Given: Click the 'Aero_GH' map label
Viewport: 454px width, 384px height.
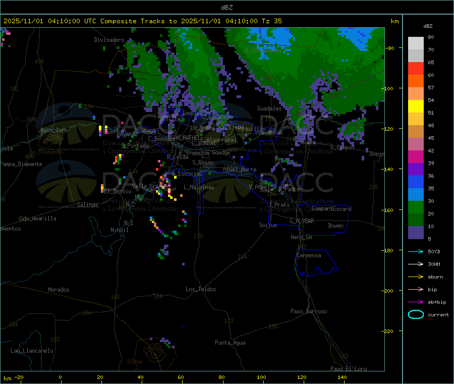Looking at the screenshot, I should pyautogui.click(x=301, y=237).
